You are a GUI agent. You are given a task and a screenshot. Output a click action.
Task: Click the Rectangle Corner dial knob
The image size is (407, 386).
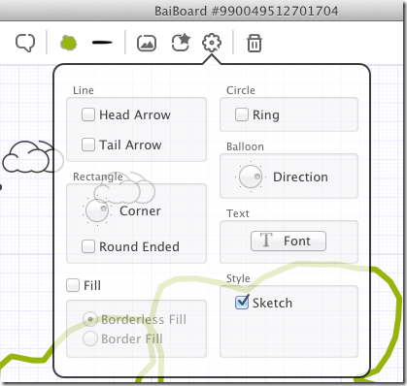point(97,210)
